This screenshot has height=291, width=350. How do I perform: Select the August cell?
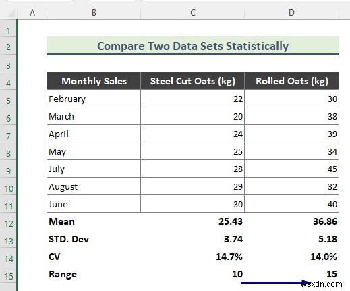(x=94, y=186)
